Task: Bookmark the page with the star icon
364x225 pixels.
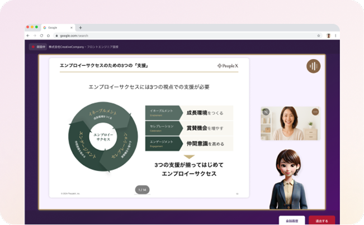Action: coord(318,35)
